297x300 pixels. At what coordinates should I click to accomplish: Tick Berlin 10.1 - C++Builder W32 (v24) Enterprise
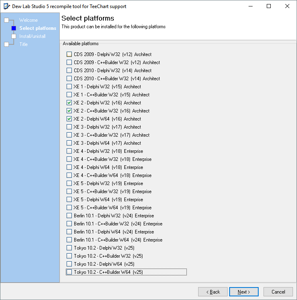click(69, 224)
